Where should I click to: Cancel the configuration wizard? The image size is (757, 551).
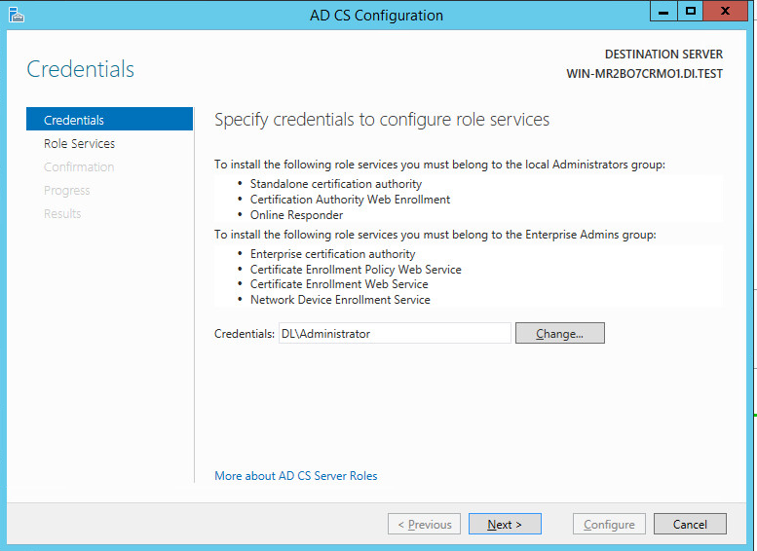(690, 524)
